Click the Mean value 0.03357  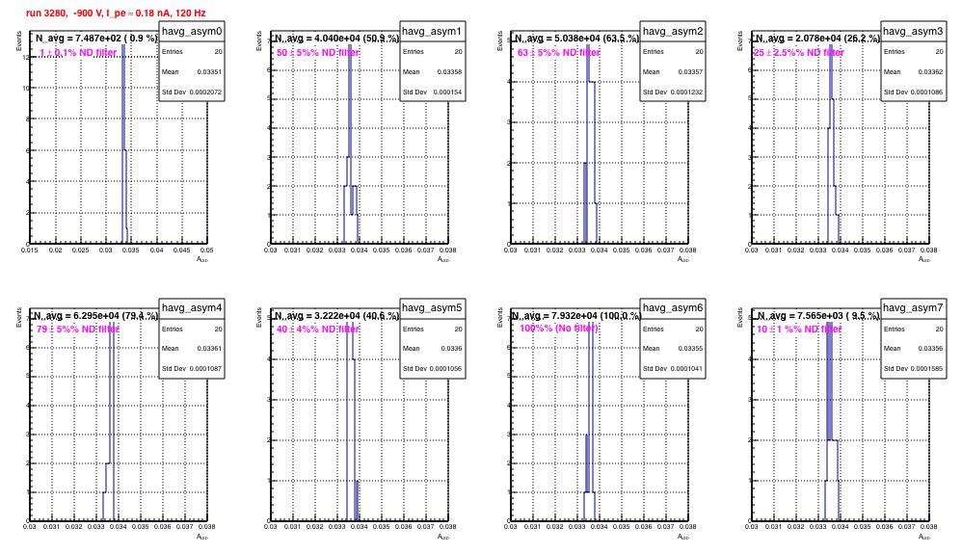click(x=690, y=72)
